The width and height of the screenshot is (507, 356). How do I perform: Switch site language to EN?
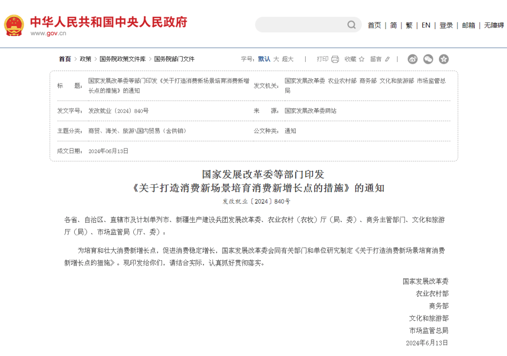pos(426,25)
